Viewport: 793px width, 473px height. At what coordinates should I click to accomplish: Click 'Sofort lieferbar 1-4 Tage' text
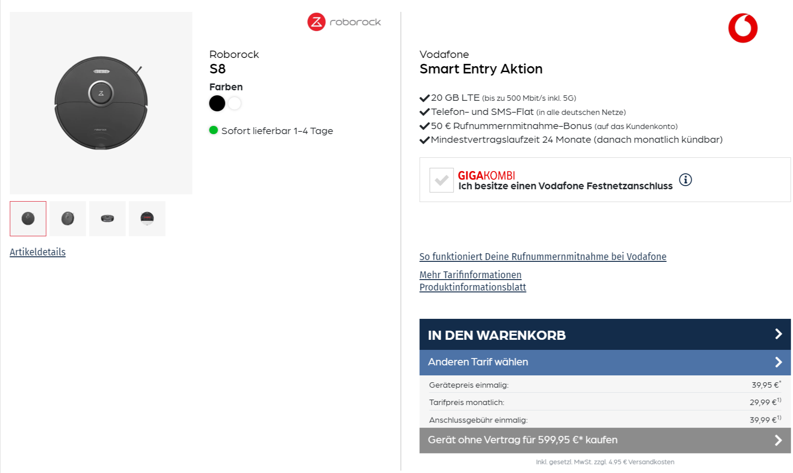tap(277, 131)
